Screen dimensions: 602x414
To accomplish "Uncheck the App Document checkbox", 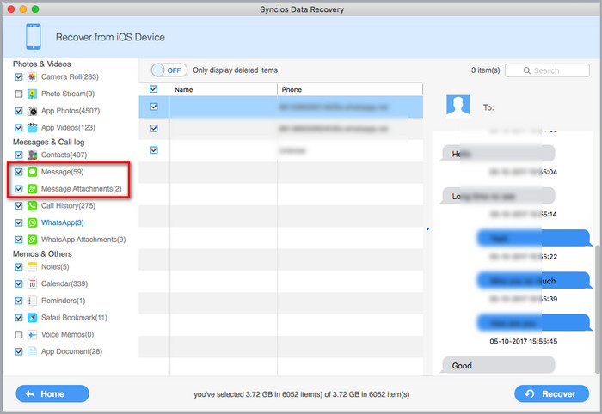I will (x=18, y=351).
